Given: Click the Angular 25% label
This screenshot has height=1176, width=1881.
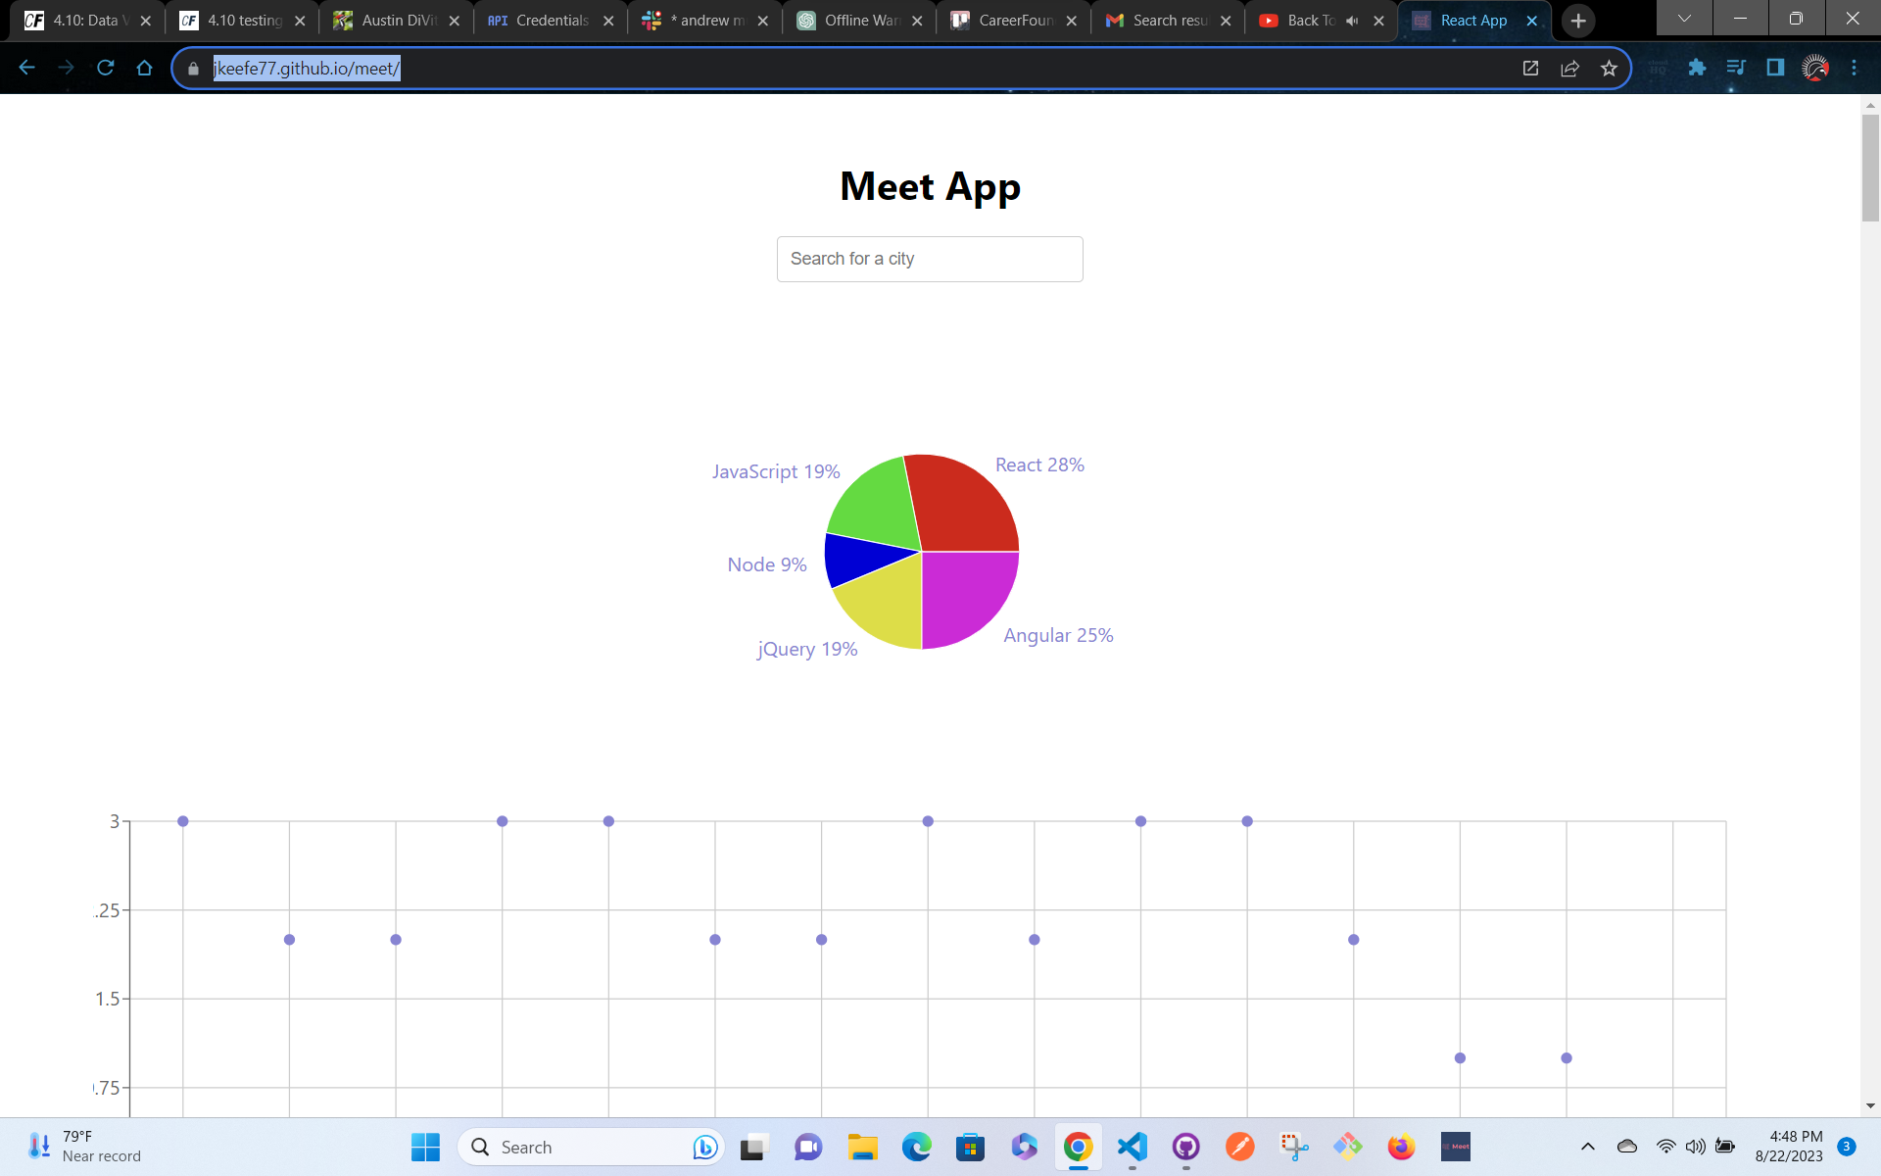Looking at the screenshot, I should [x=1058, y=635].
